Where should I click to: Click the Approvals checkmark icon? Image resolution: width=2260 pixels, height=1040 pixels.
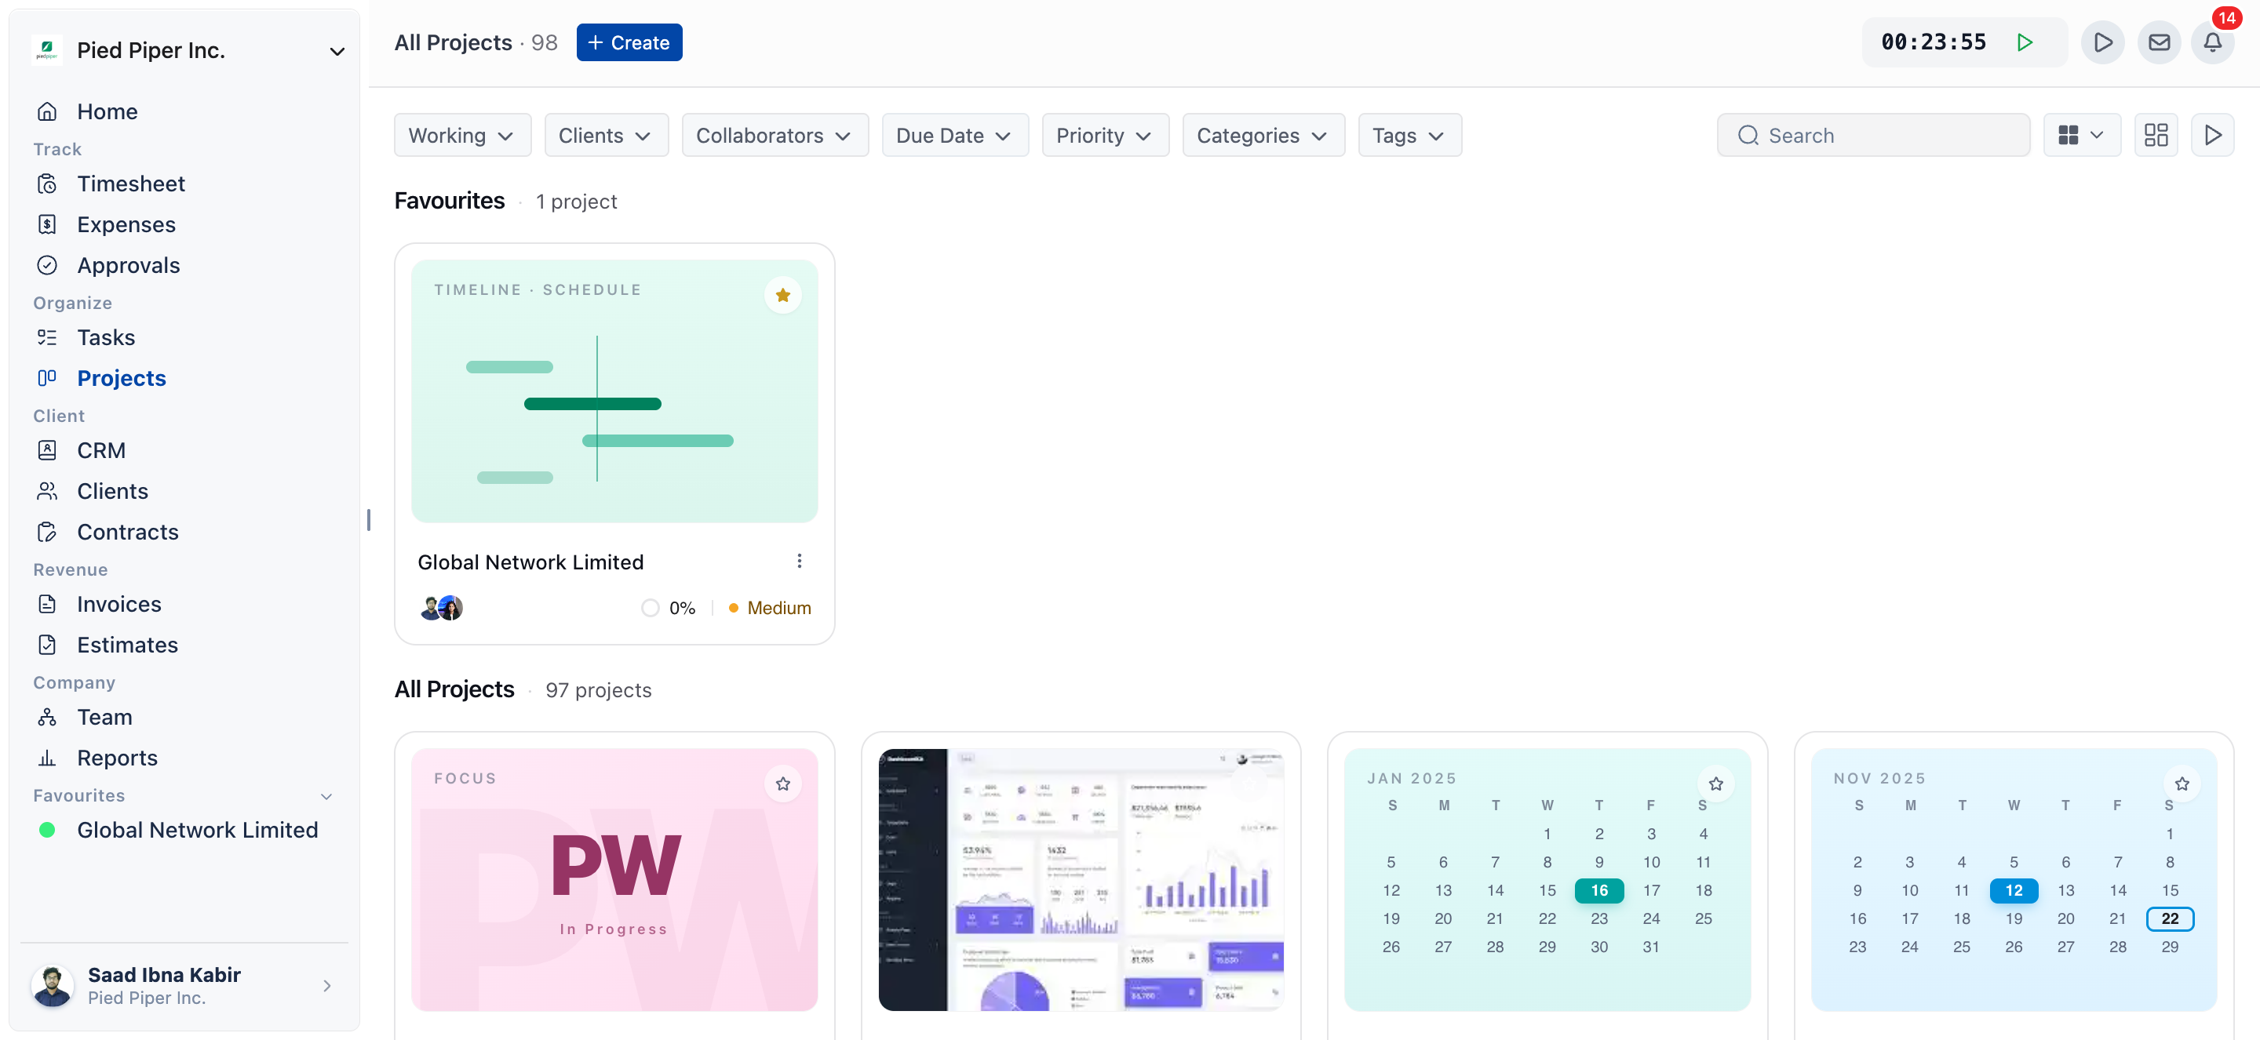pos(47,265)
